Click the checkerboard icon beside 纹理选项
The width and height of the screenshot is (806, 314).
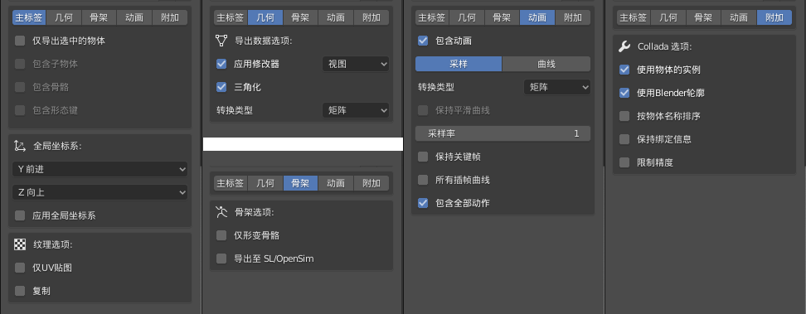20,244
